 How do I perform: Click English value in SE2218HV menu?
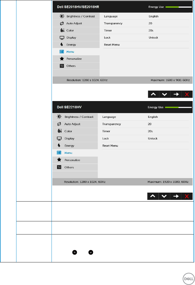pos(153,117)
